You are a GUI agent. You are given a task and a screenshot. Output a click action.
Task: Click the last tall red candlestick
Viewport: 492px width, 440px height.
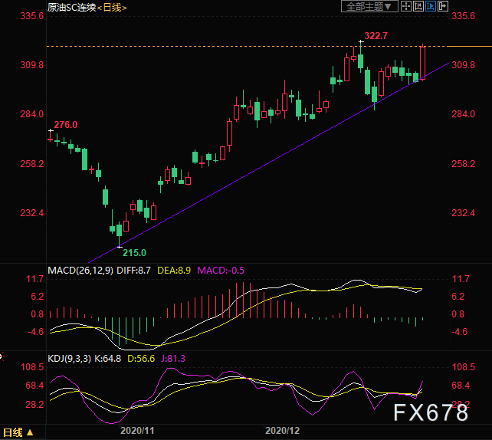(x=423, y=63)
